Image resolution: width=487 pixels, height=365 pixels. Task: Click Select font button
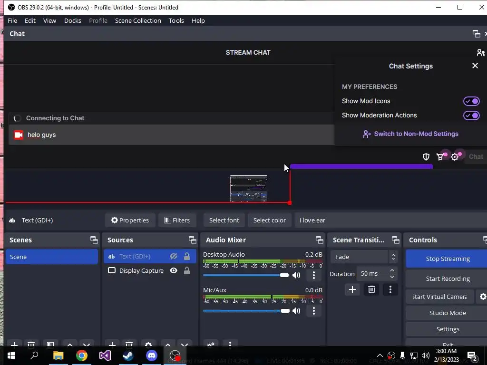click(224, 220)
